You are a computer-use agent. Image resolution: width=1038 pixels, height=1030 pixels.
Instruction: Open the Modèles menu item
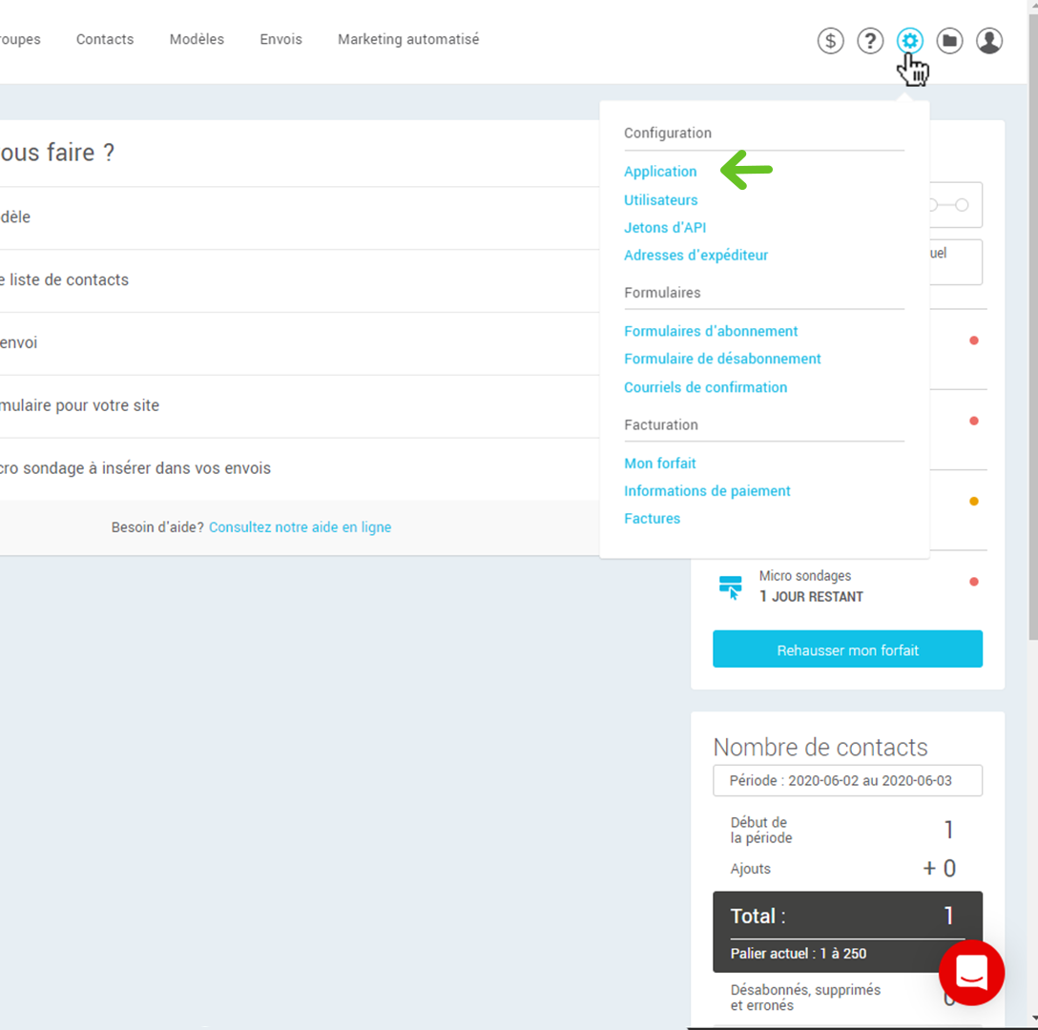197,39
